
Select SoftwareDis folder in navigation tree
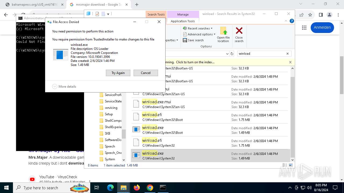[110, 140]
